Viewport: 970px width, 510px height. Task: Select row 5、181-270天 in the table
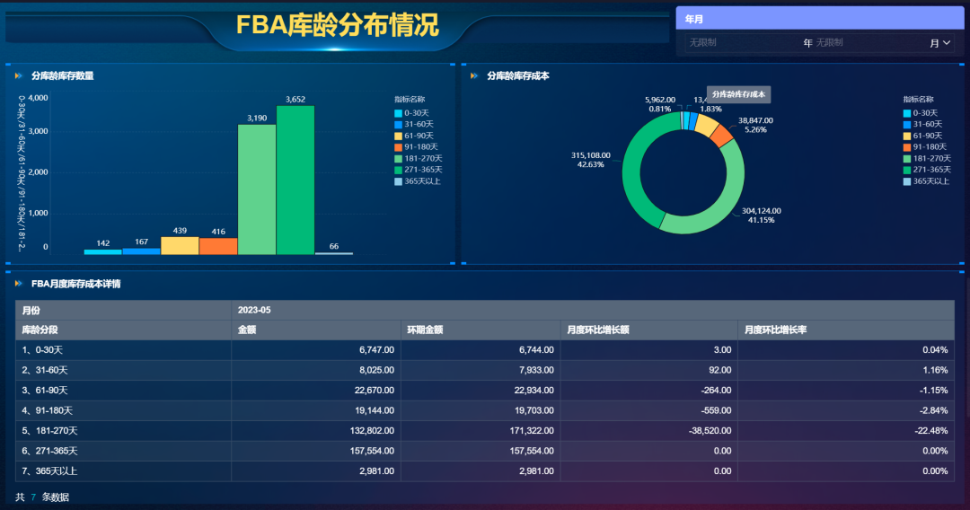tap(485, 431)
